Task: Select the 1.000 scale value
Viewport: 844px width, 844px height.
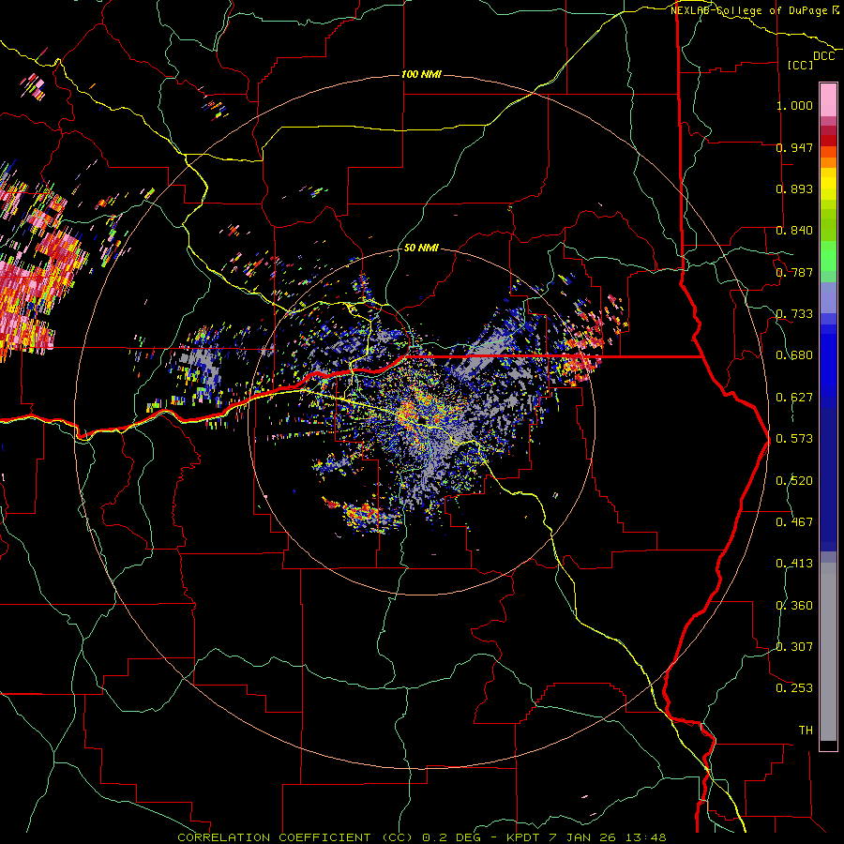Action: coord(794,105)
